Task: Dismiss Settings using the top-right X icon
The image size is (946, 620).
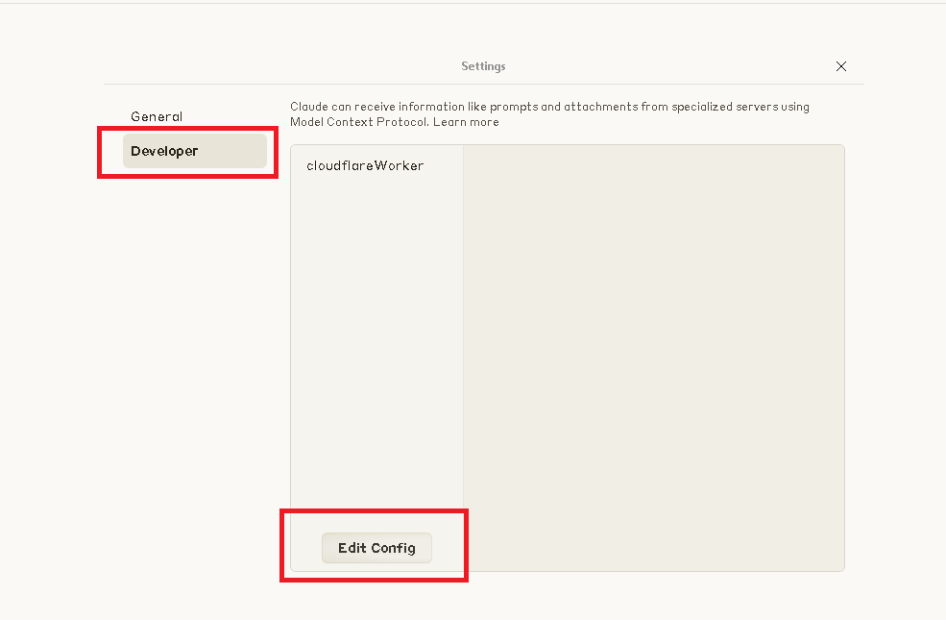Action: pyautogui.click(x=841, y=66)
